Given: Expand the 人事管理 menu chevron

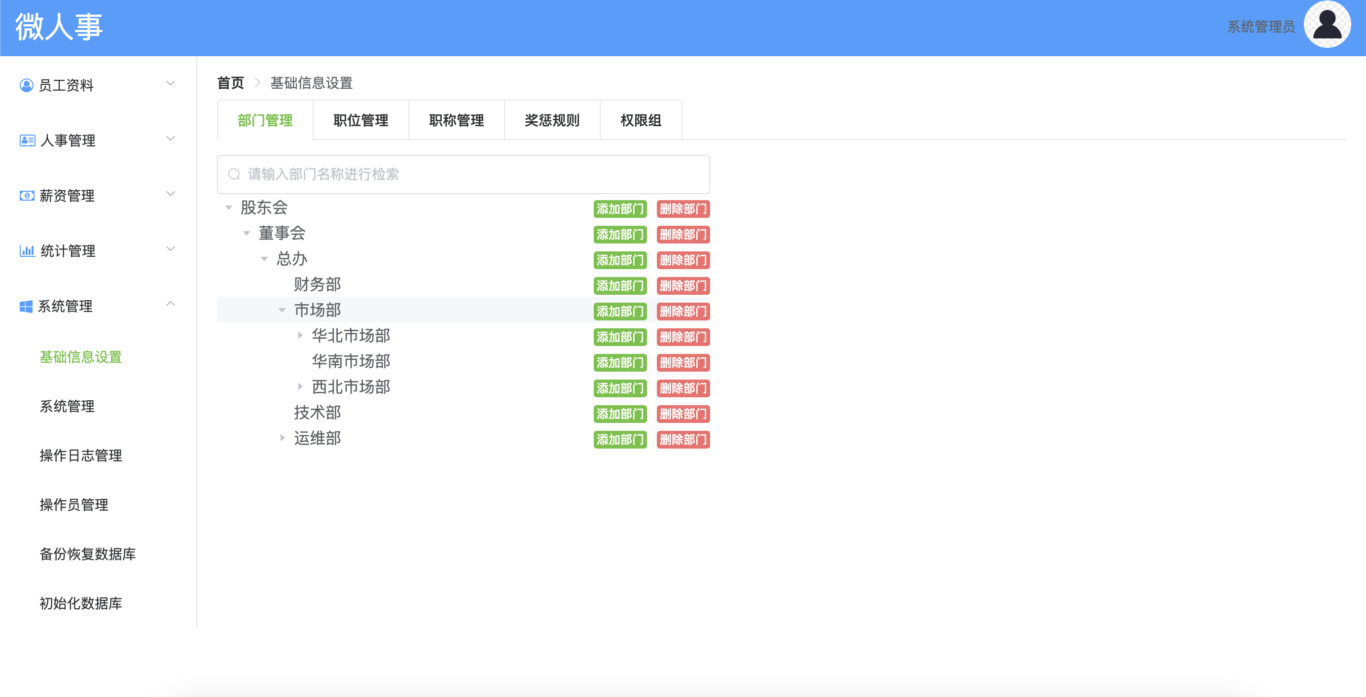Looking at the screenshot, I should 171,139.
